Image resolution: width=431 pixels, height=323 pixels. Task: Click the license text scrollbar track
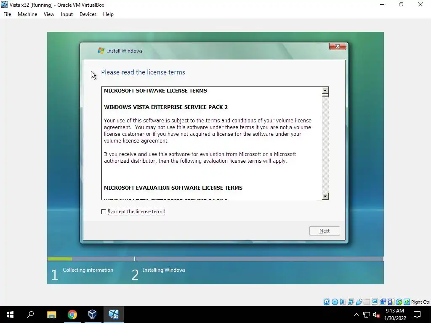click(x=325, y=145)
